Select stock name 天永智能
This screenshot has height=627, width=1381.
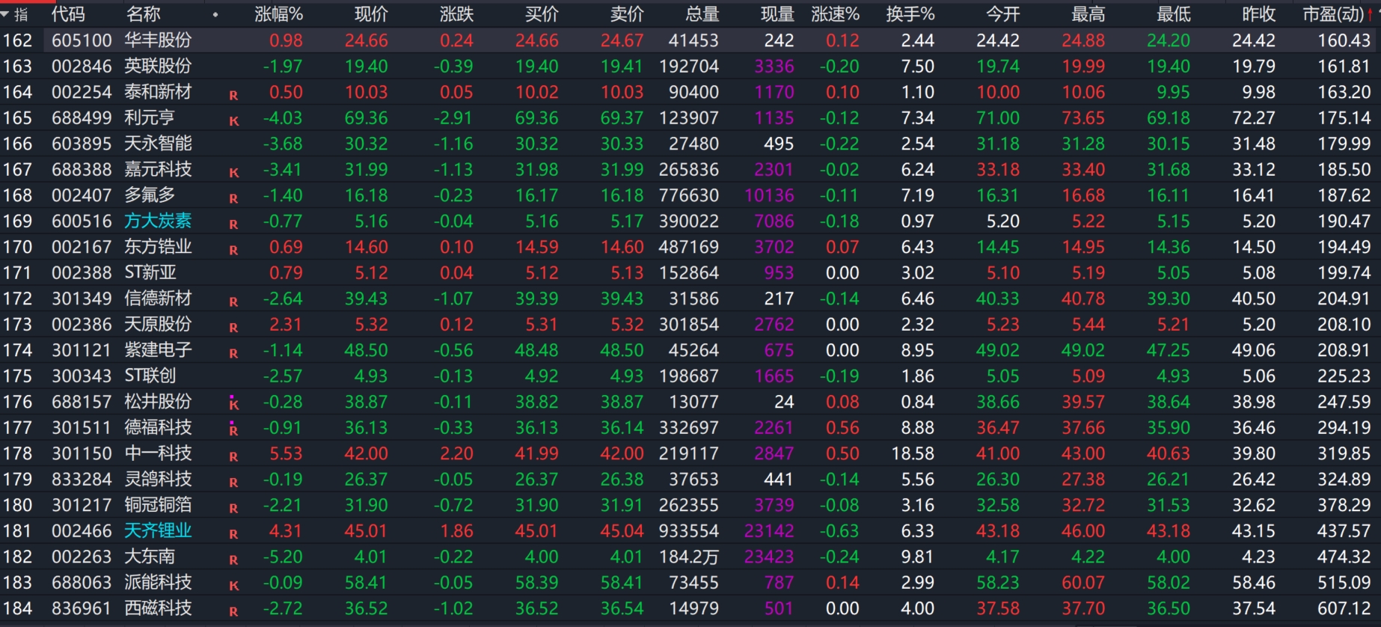tap(158, 144)
